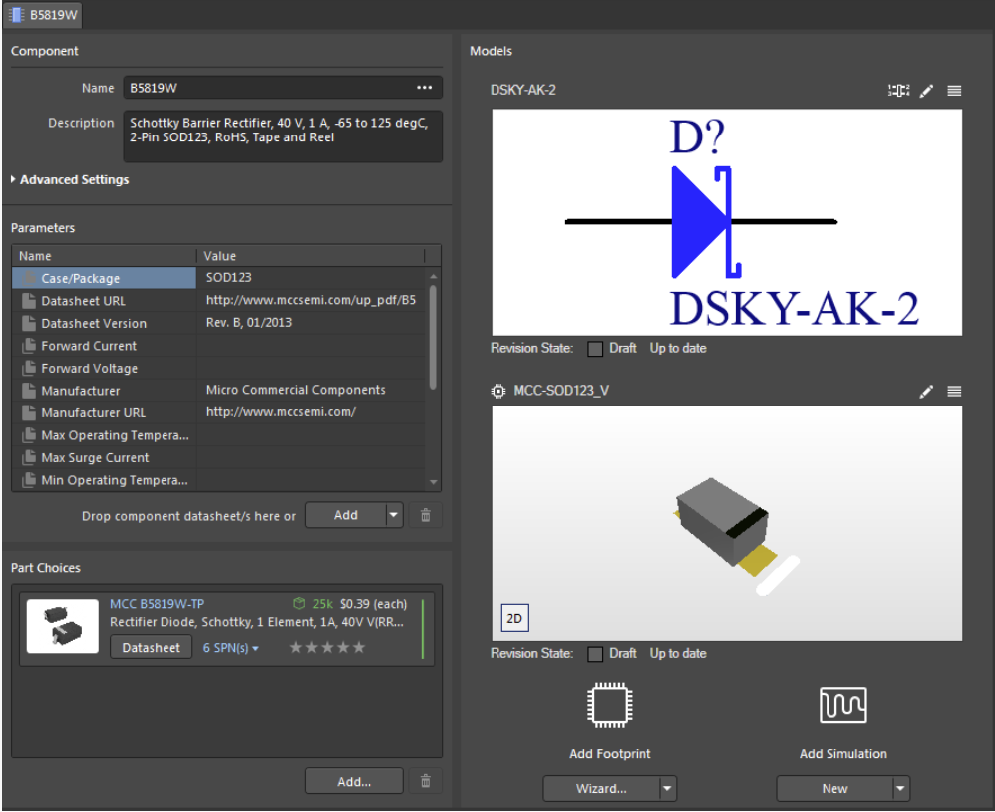This screenshot has height=812, width=995.
Task: Click the footprint icon beside MCC-SOD123_V
Action: point(498,391)
